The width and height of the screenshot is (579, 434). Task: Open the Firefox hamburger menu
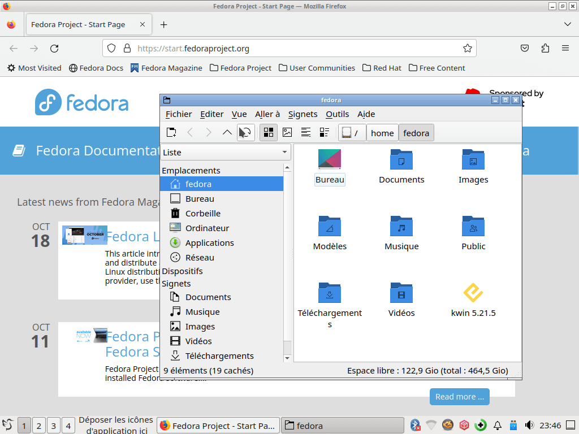click(565, 49)
